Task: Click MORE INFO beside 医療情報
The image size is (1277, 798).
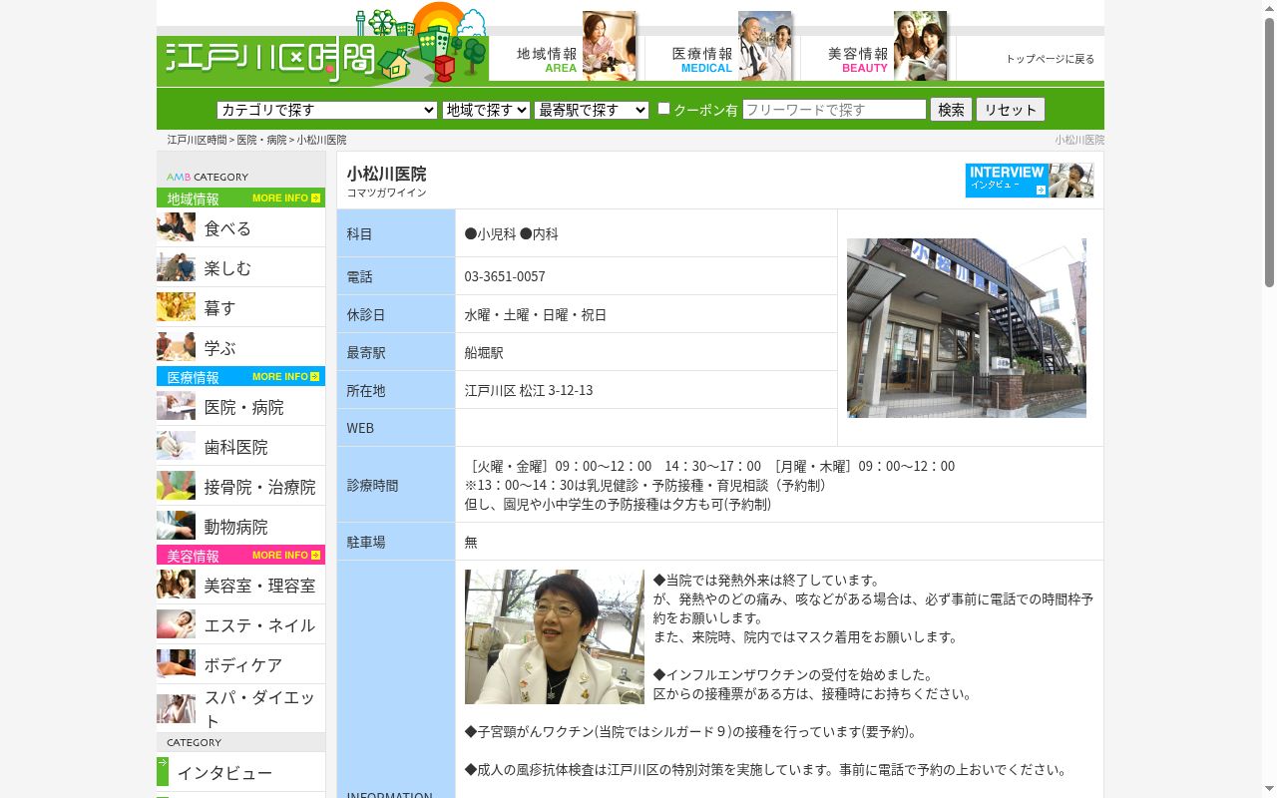Action: [286, 376]
